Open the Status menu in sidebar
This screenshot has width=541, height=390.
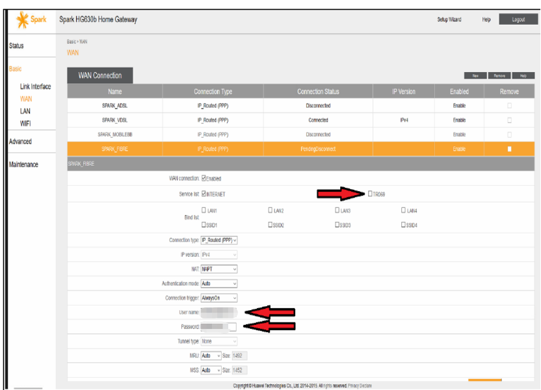[x=16, y=45]
